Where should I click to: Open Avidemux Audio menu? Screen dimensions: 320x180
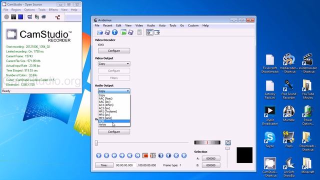pos(151,25)
